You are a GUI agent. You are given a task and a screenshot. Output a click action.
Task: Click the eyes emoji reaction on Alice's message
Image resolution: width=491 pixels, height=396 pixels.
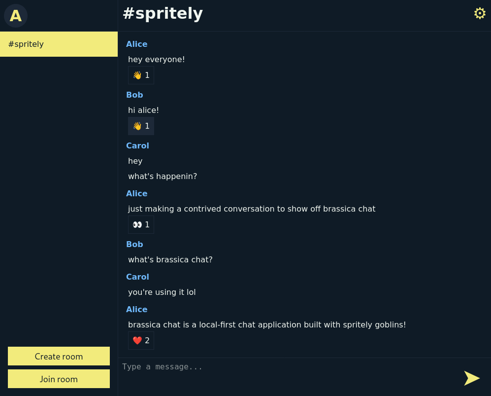[141, 224]
